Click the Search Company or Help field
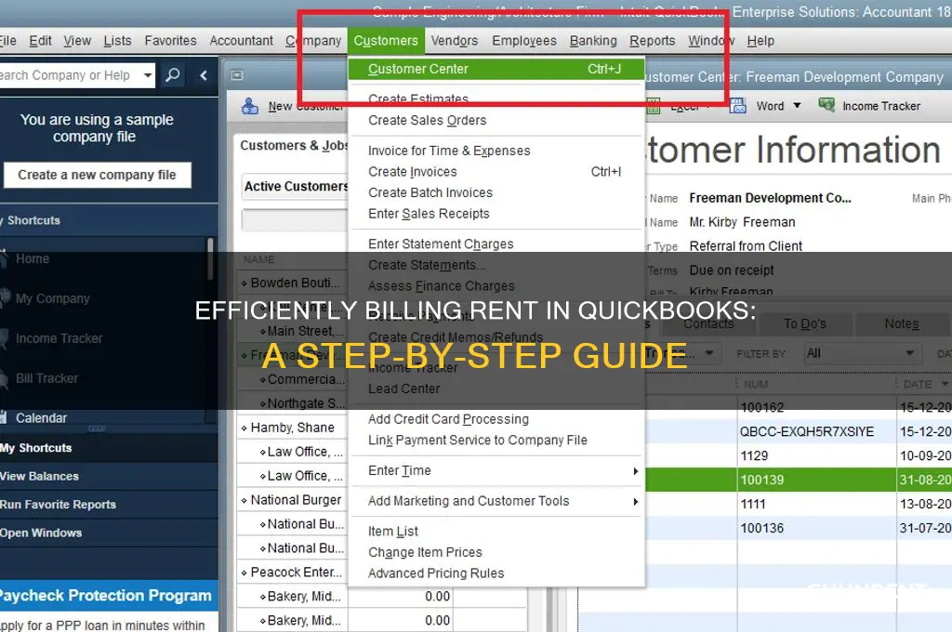952x632 pixels. 72,75
